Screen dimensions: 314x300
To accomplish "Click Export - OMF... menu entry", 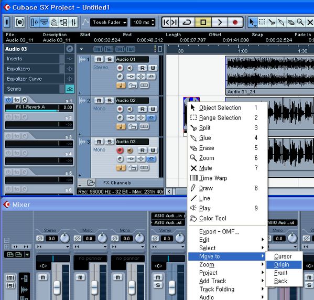I will (x=227, y=231).
